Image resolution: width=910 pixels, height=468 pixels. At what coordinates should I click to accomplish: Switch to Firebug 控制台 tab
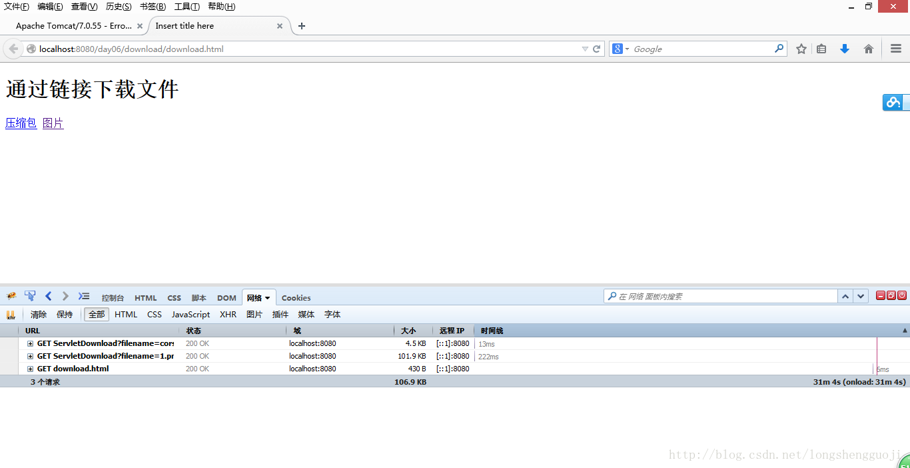(x=113, y=298)
